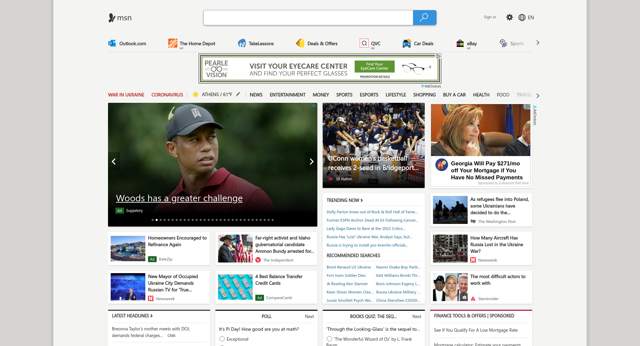Open the TakeLessons shortcut icon
The height and width of the screenshot is (346, 640).
tap(242, 43)
